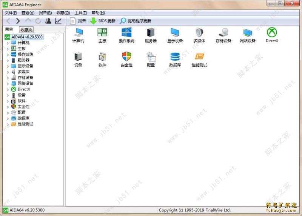
Task: Open the 帮助(H) menu
Action: pos(98,13)
